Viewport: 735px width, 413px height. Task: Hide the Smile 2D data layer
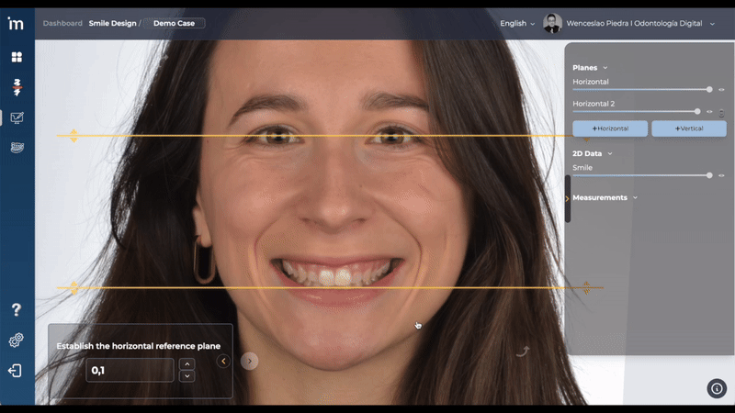click(721, 174)
